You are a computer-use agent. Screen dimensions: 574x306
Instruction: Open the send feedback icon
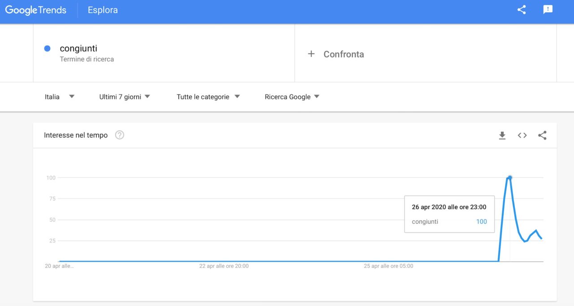point(548,10)
